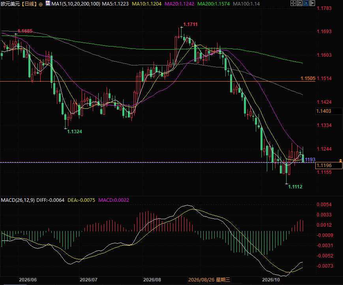This screenshot has height=285, width=343.
Task: Click the four-way crosshair toolbar icon
Action: [x=293, y=3]
